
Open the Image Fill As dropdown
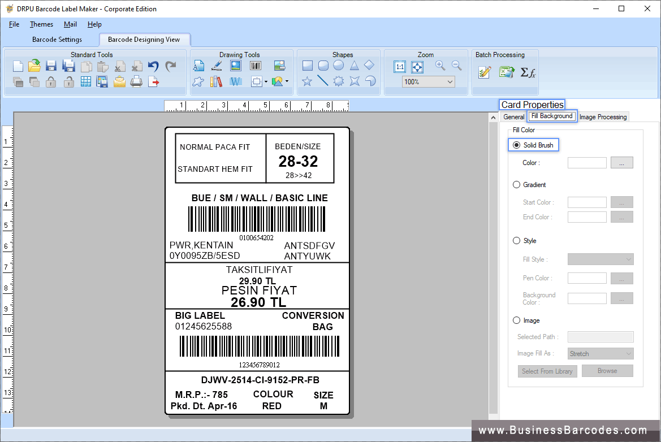[600, 353]
